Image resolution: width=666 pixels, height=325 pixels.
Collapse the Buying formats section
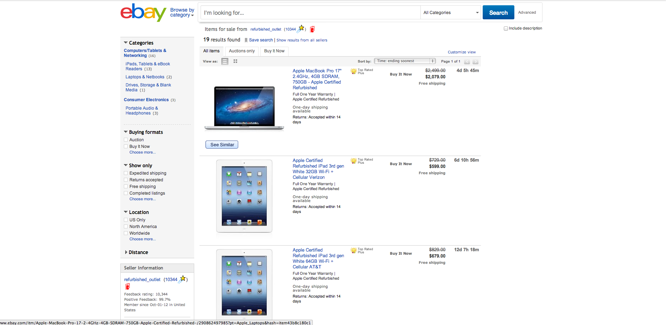point(126,132)
